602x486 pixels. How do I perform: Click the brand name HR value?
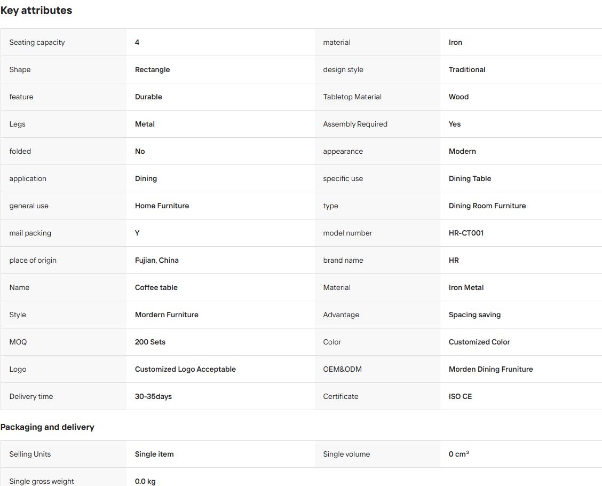point(454,260)
